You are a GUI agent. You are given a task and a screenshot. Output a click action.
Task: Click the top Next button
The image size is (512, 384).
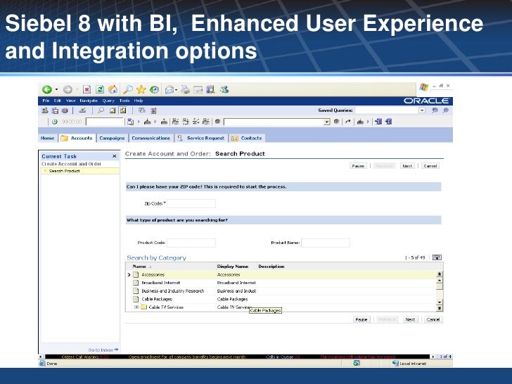click(407, 166)
